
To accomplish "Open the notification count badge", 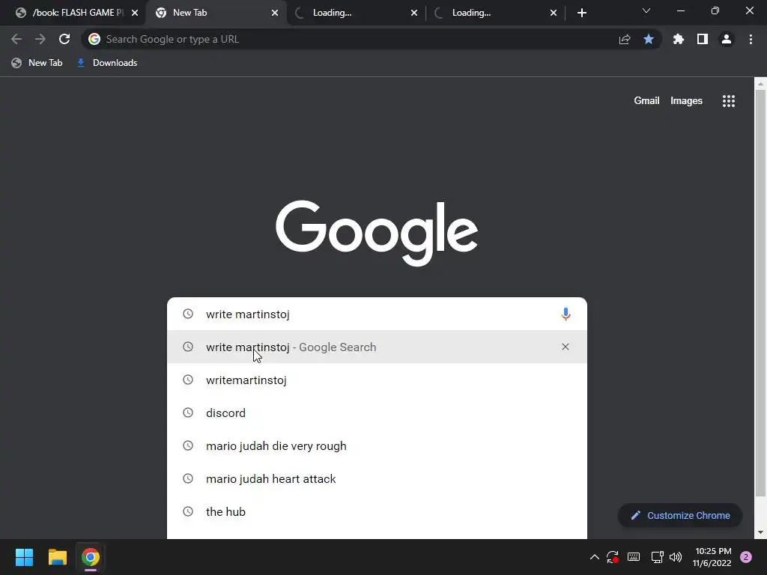I will pyautogui.click(x=746, y=557).
